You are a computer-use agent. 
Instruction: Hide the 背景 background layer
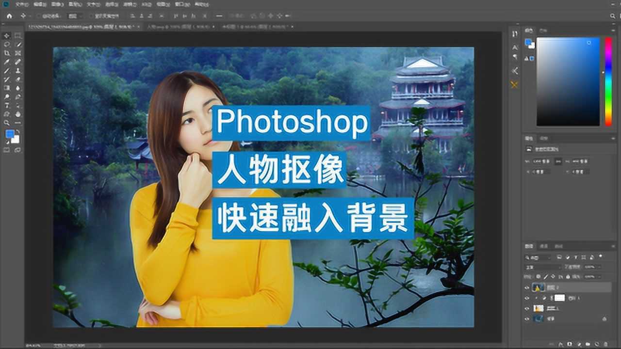pyautogui.click(x=526, y=319)
